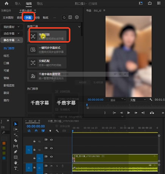Screen dimensions: 165x174
Task: Hide the V1 track with its eye icon
Action: (51, 157)
